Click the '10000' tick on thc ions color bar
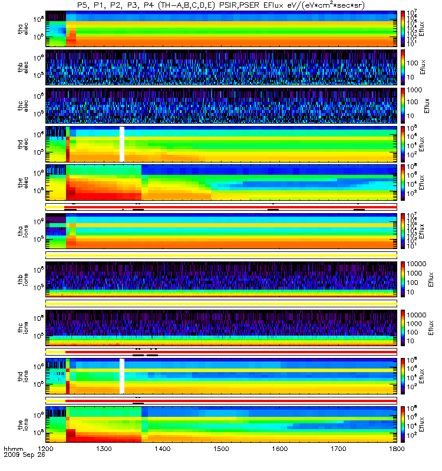 coord(417,315)
